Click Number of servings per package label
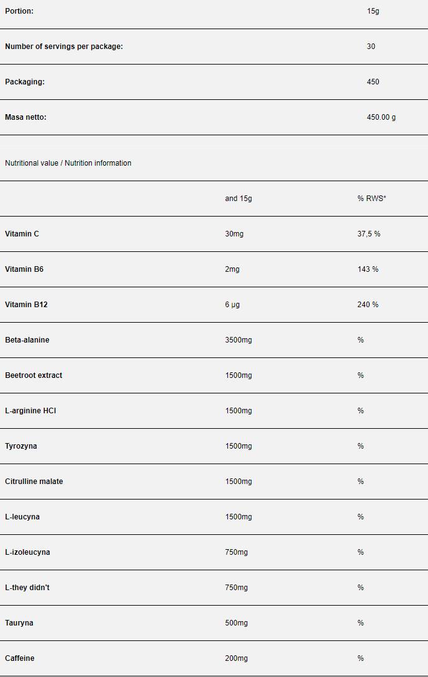 (64, 47)
